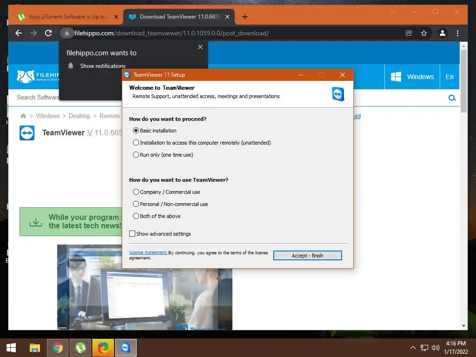This screenshot has height=357, width=476.
Task: Dismiss the notification permission popup
Action: click(200, 47)
